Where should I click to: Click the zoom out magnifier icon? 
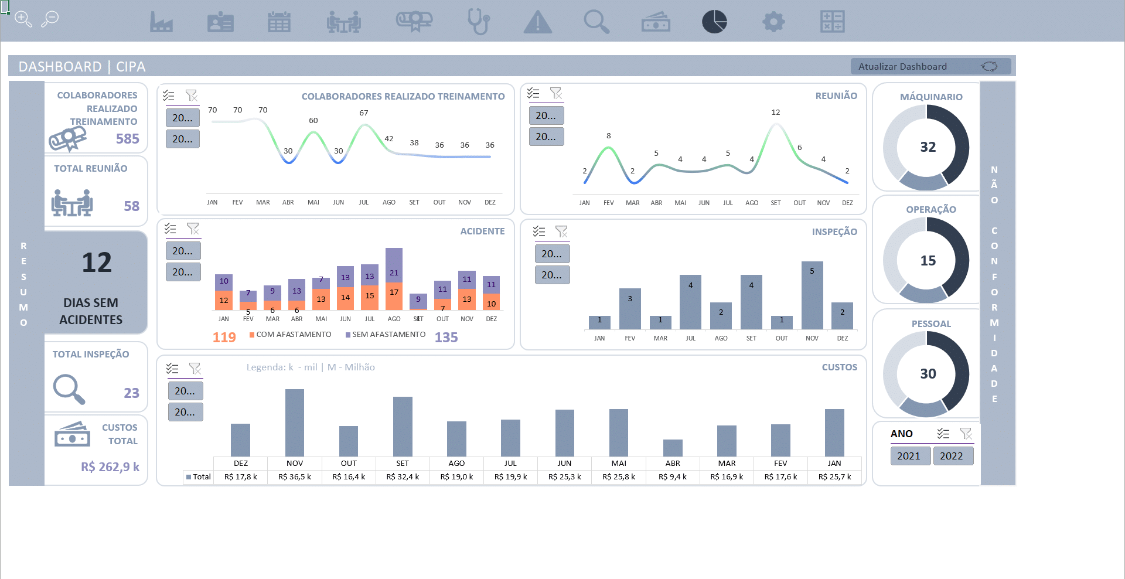[x=50, y=19]
